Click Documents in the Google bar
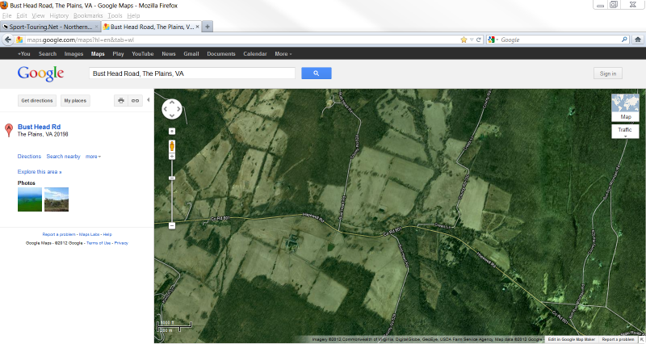This screenshot has height=344, width=646. point(220,53)
